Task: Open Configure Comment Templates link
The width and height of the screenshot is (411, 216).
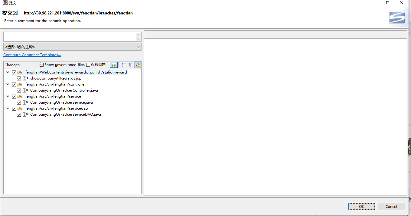Action: pos(32,55)
